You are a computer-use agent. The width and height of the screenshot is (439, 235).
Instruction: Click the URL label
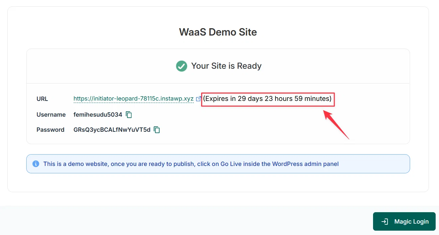42,99
